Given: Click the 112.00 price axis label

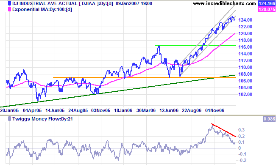Looking at the screenshot, I should tap(245, 60).
